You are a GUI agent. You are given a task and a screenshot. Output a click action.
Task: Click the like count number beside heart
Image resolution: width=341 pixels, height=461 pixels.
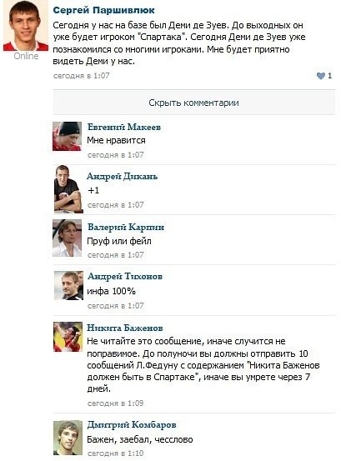click(329, 76)
